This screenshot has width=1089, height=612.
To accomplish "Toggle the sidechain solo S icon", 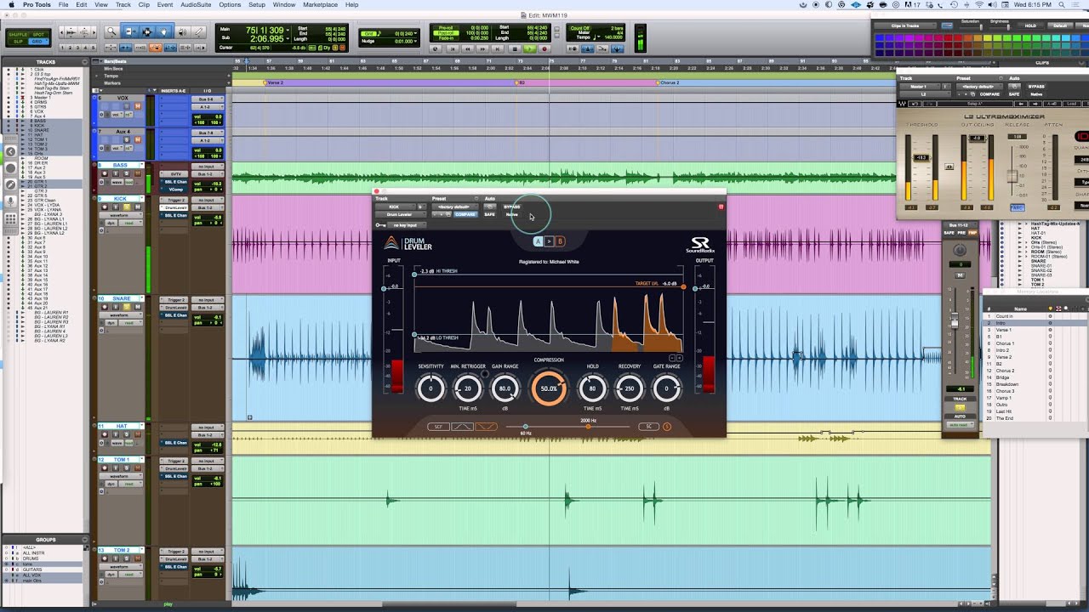I will (x=667, y=427).
